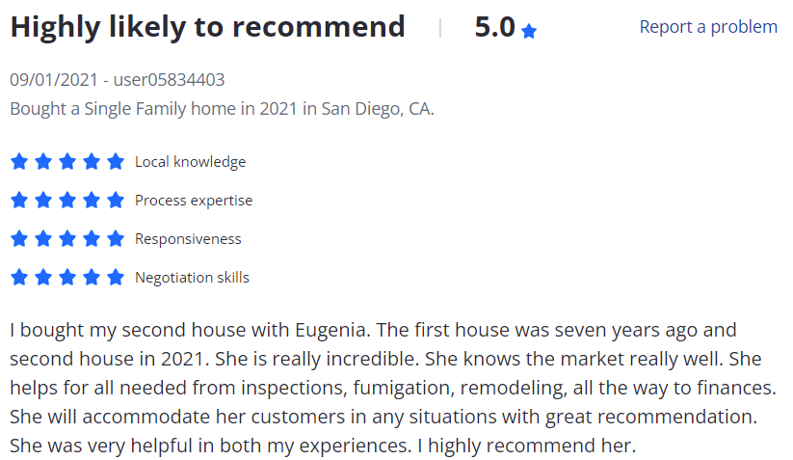The image size is (793, 460).
Task: Click the 5.0 rating score
Action: pos(494,27)
